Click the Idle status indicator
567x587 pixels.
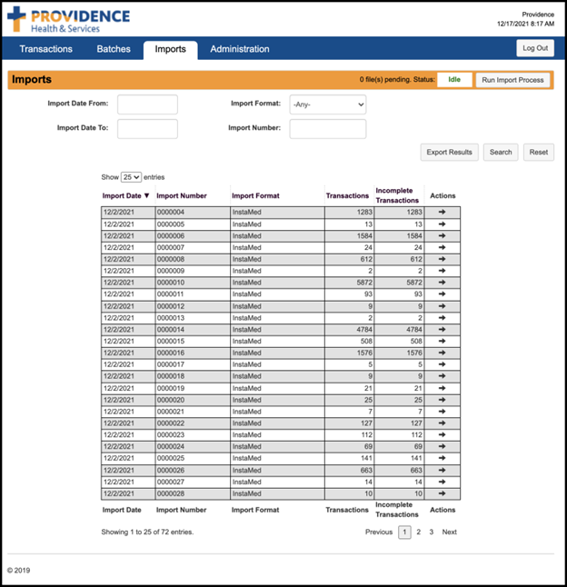coord(454,80)
